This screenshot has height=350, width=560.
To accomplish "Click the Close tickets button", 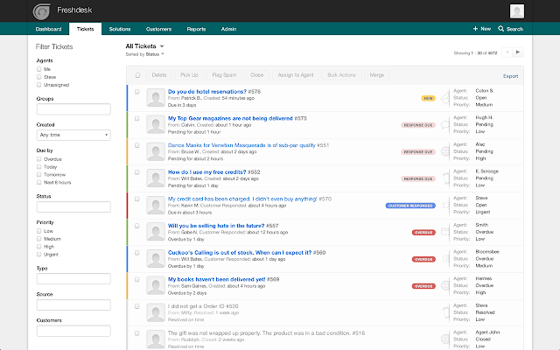I will tap(256, 75).
